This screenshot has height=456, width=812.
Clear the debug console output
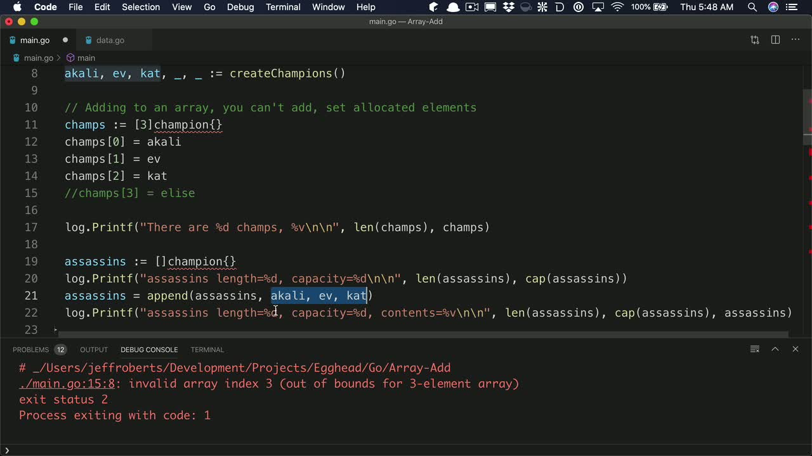pos(755,349)
